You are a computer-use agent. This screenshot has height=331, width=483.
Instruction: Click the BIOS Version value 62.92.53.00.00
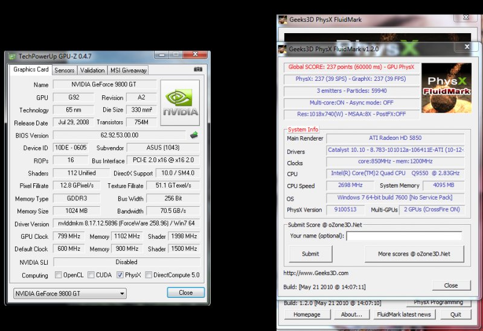(x=120, y=135)
